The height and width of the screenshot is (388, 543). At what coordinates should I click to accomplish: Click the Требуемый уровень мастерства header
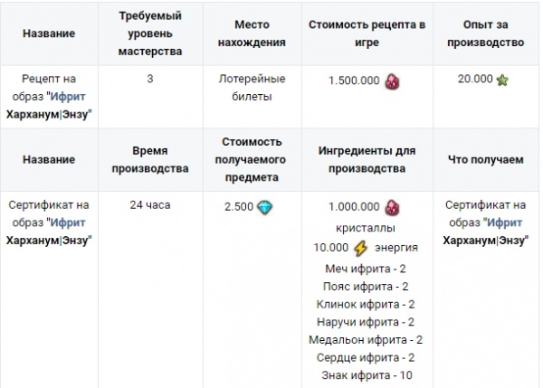click(x=150, y=33)
